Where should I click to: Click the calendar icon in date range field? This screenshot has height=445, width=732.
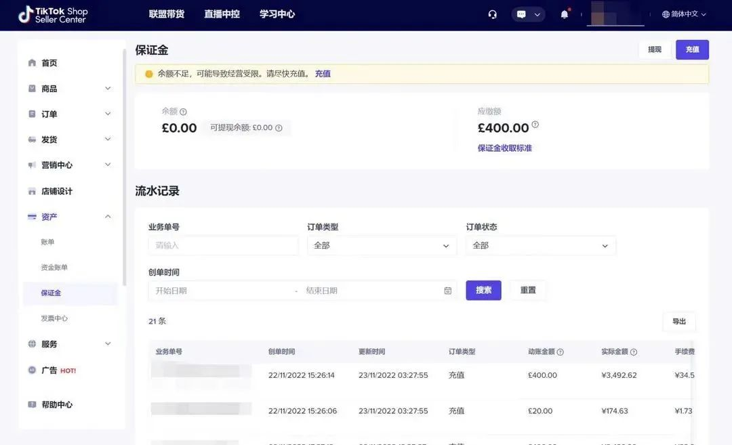[447, 291]
